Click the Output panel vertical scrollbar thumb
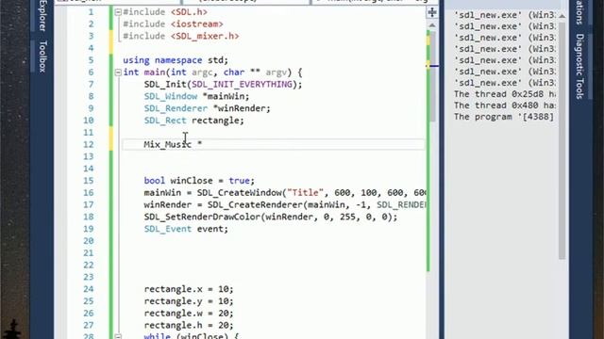The image size is (604, 339). tap(562, 140)
